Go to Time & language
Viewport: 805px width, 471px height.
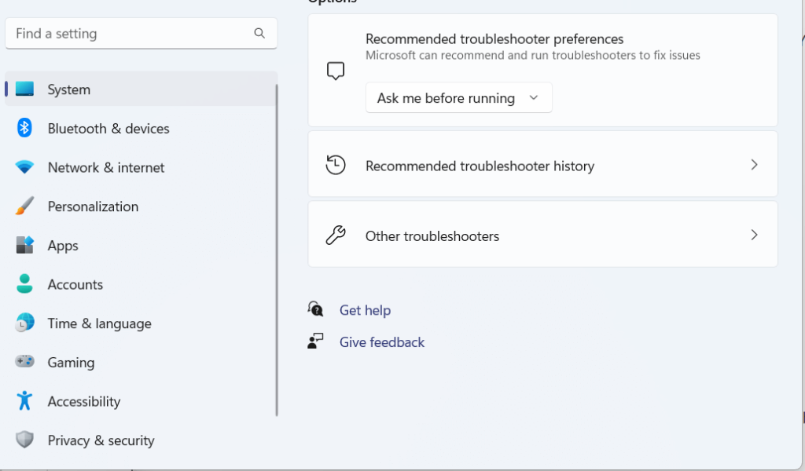point(141,323)
